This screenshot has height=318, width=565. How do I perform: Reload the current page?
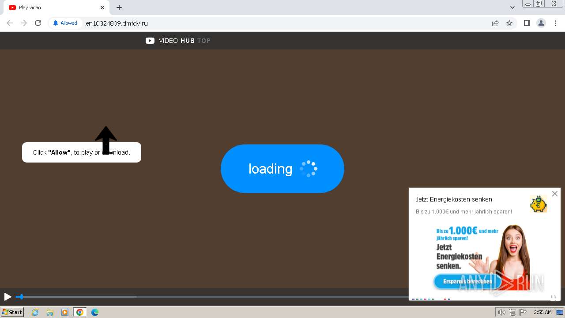[x=38, y=23]
